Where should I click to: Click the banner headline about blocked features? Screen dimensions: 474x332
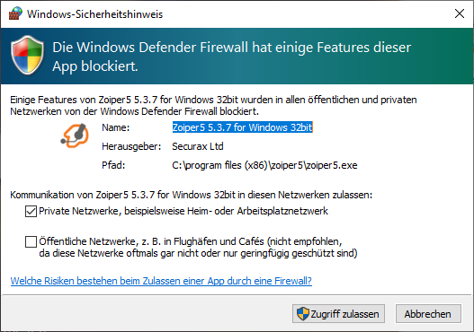tap(231, 57)
